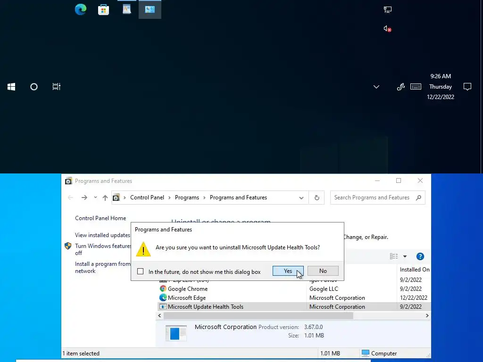483x362 pixels.
Task: Click the address bar Control Panel icon
Action: click(116, 197)
